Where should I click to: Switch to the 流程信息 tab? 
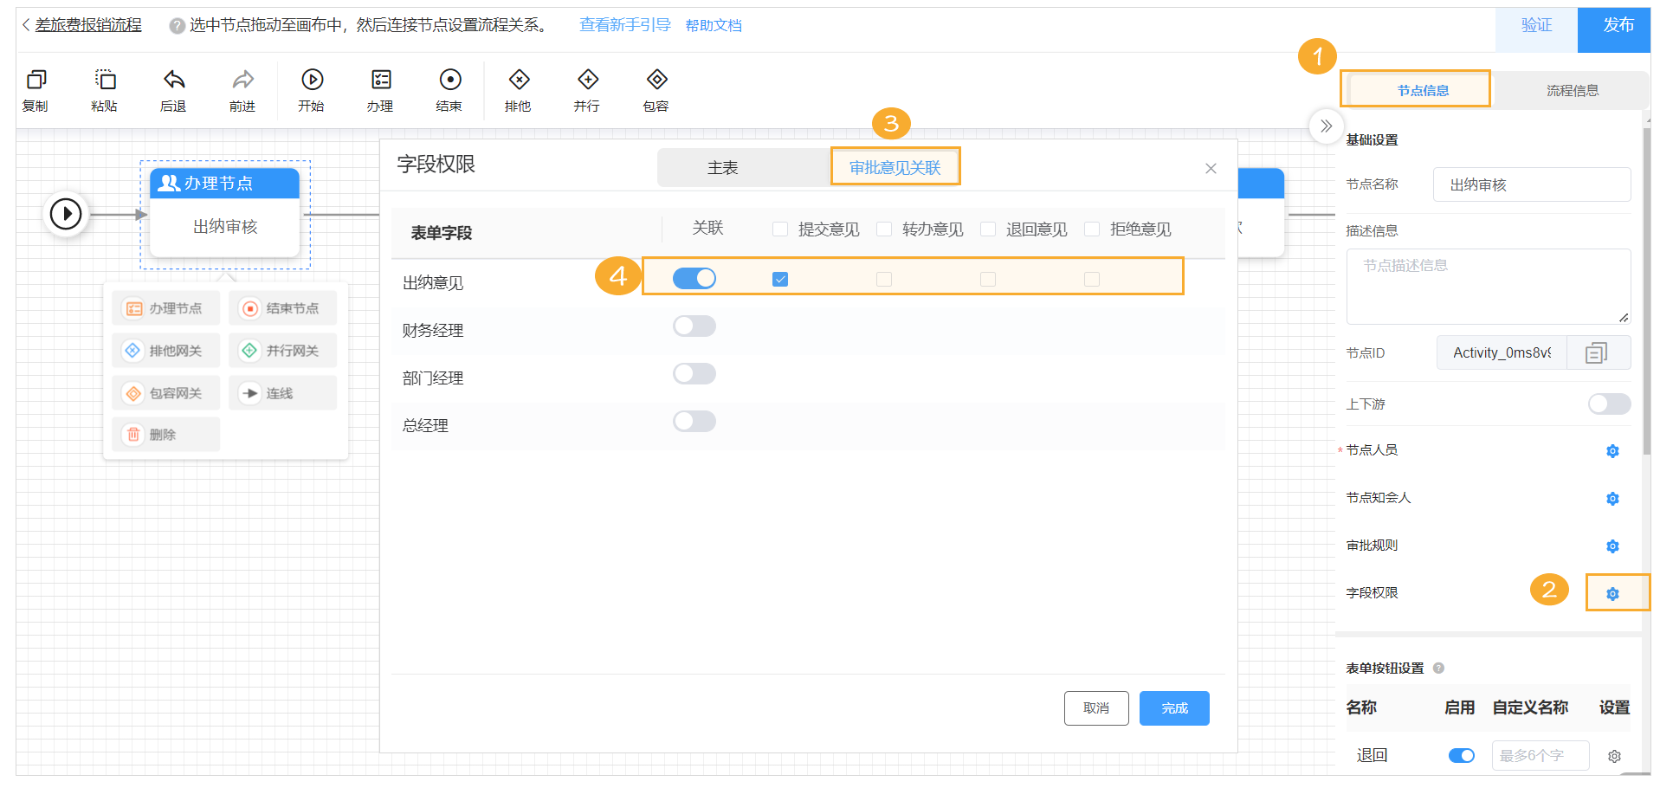click(x=1572, y=89)
